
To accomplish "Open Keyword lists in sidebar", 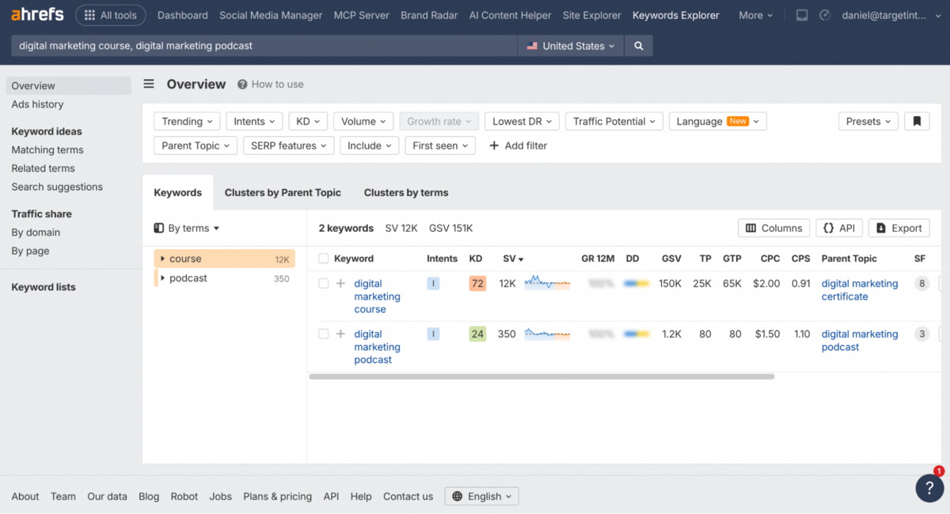I will tap(44, 287).
